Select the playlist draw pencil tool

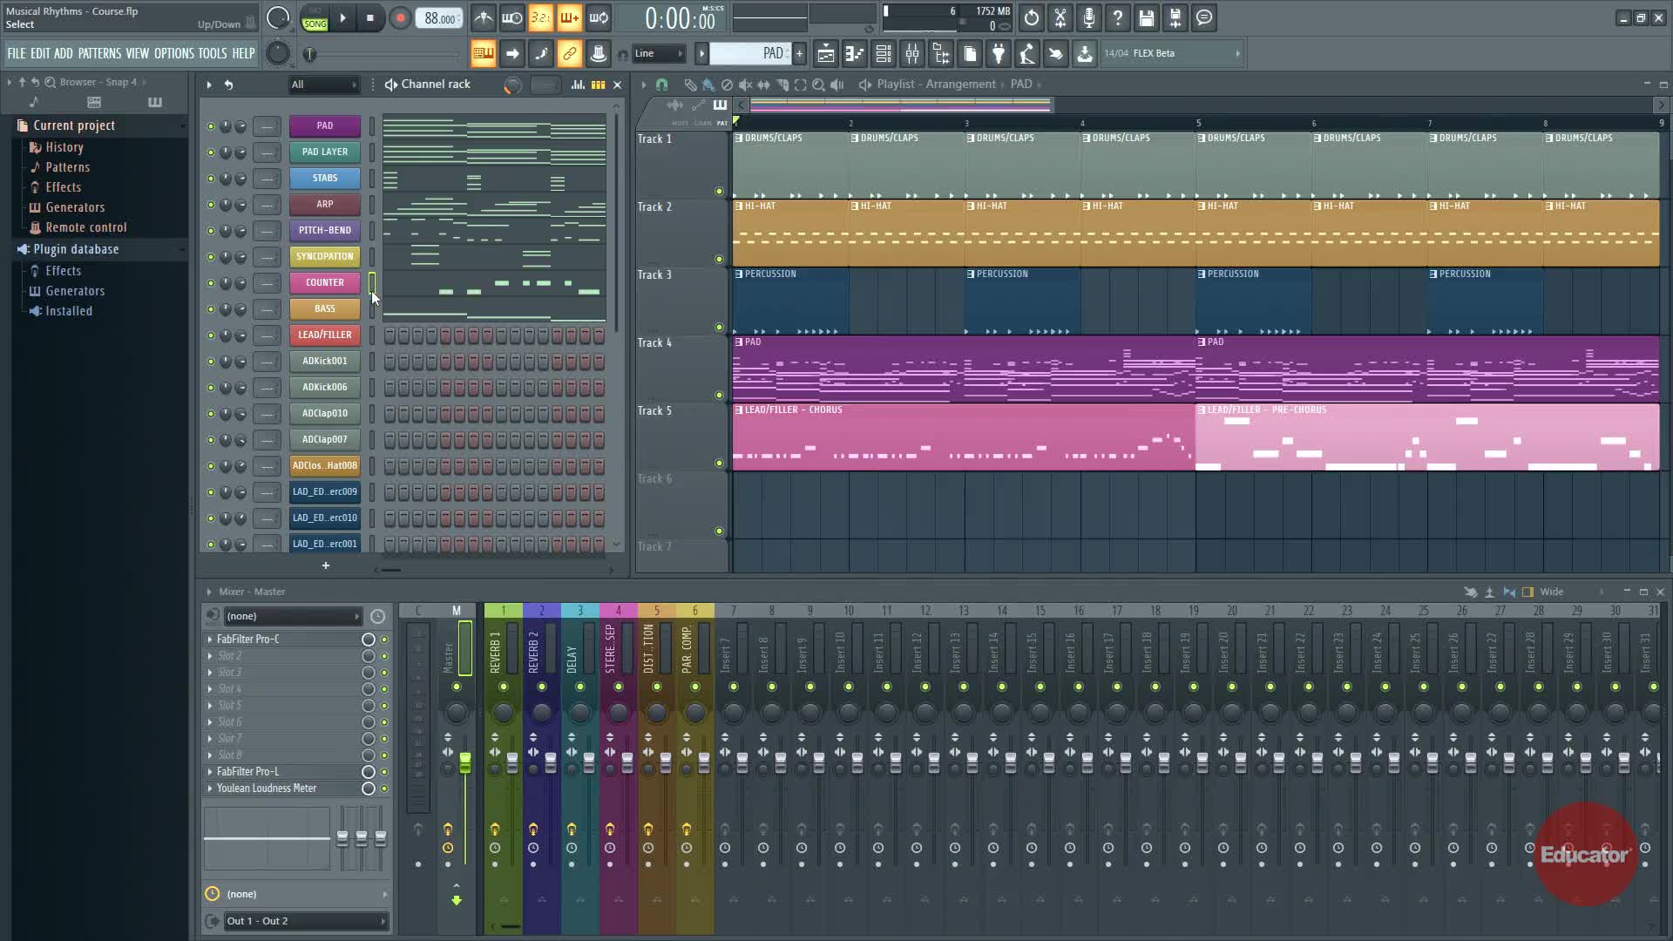690,85
